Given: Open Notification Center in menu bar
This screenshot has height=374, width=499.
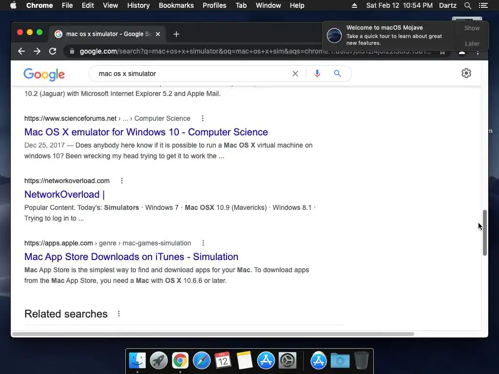Looking at the screenshot, I should click(483, 5).
